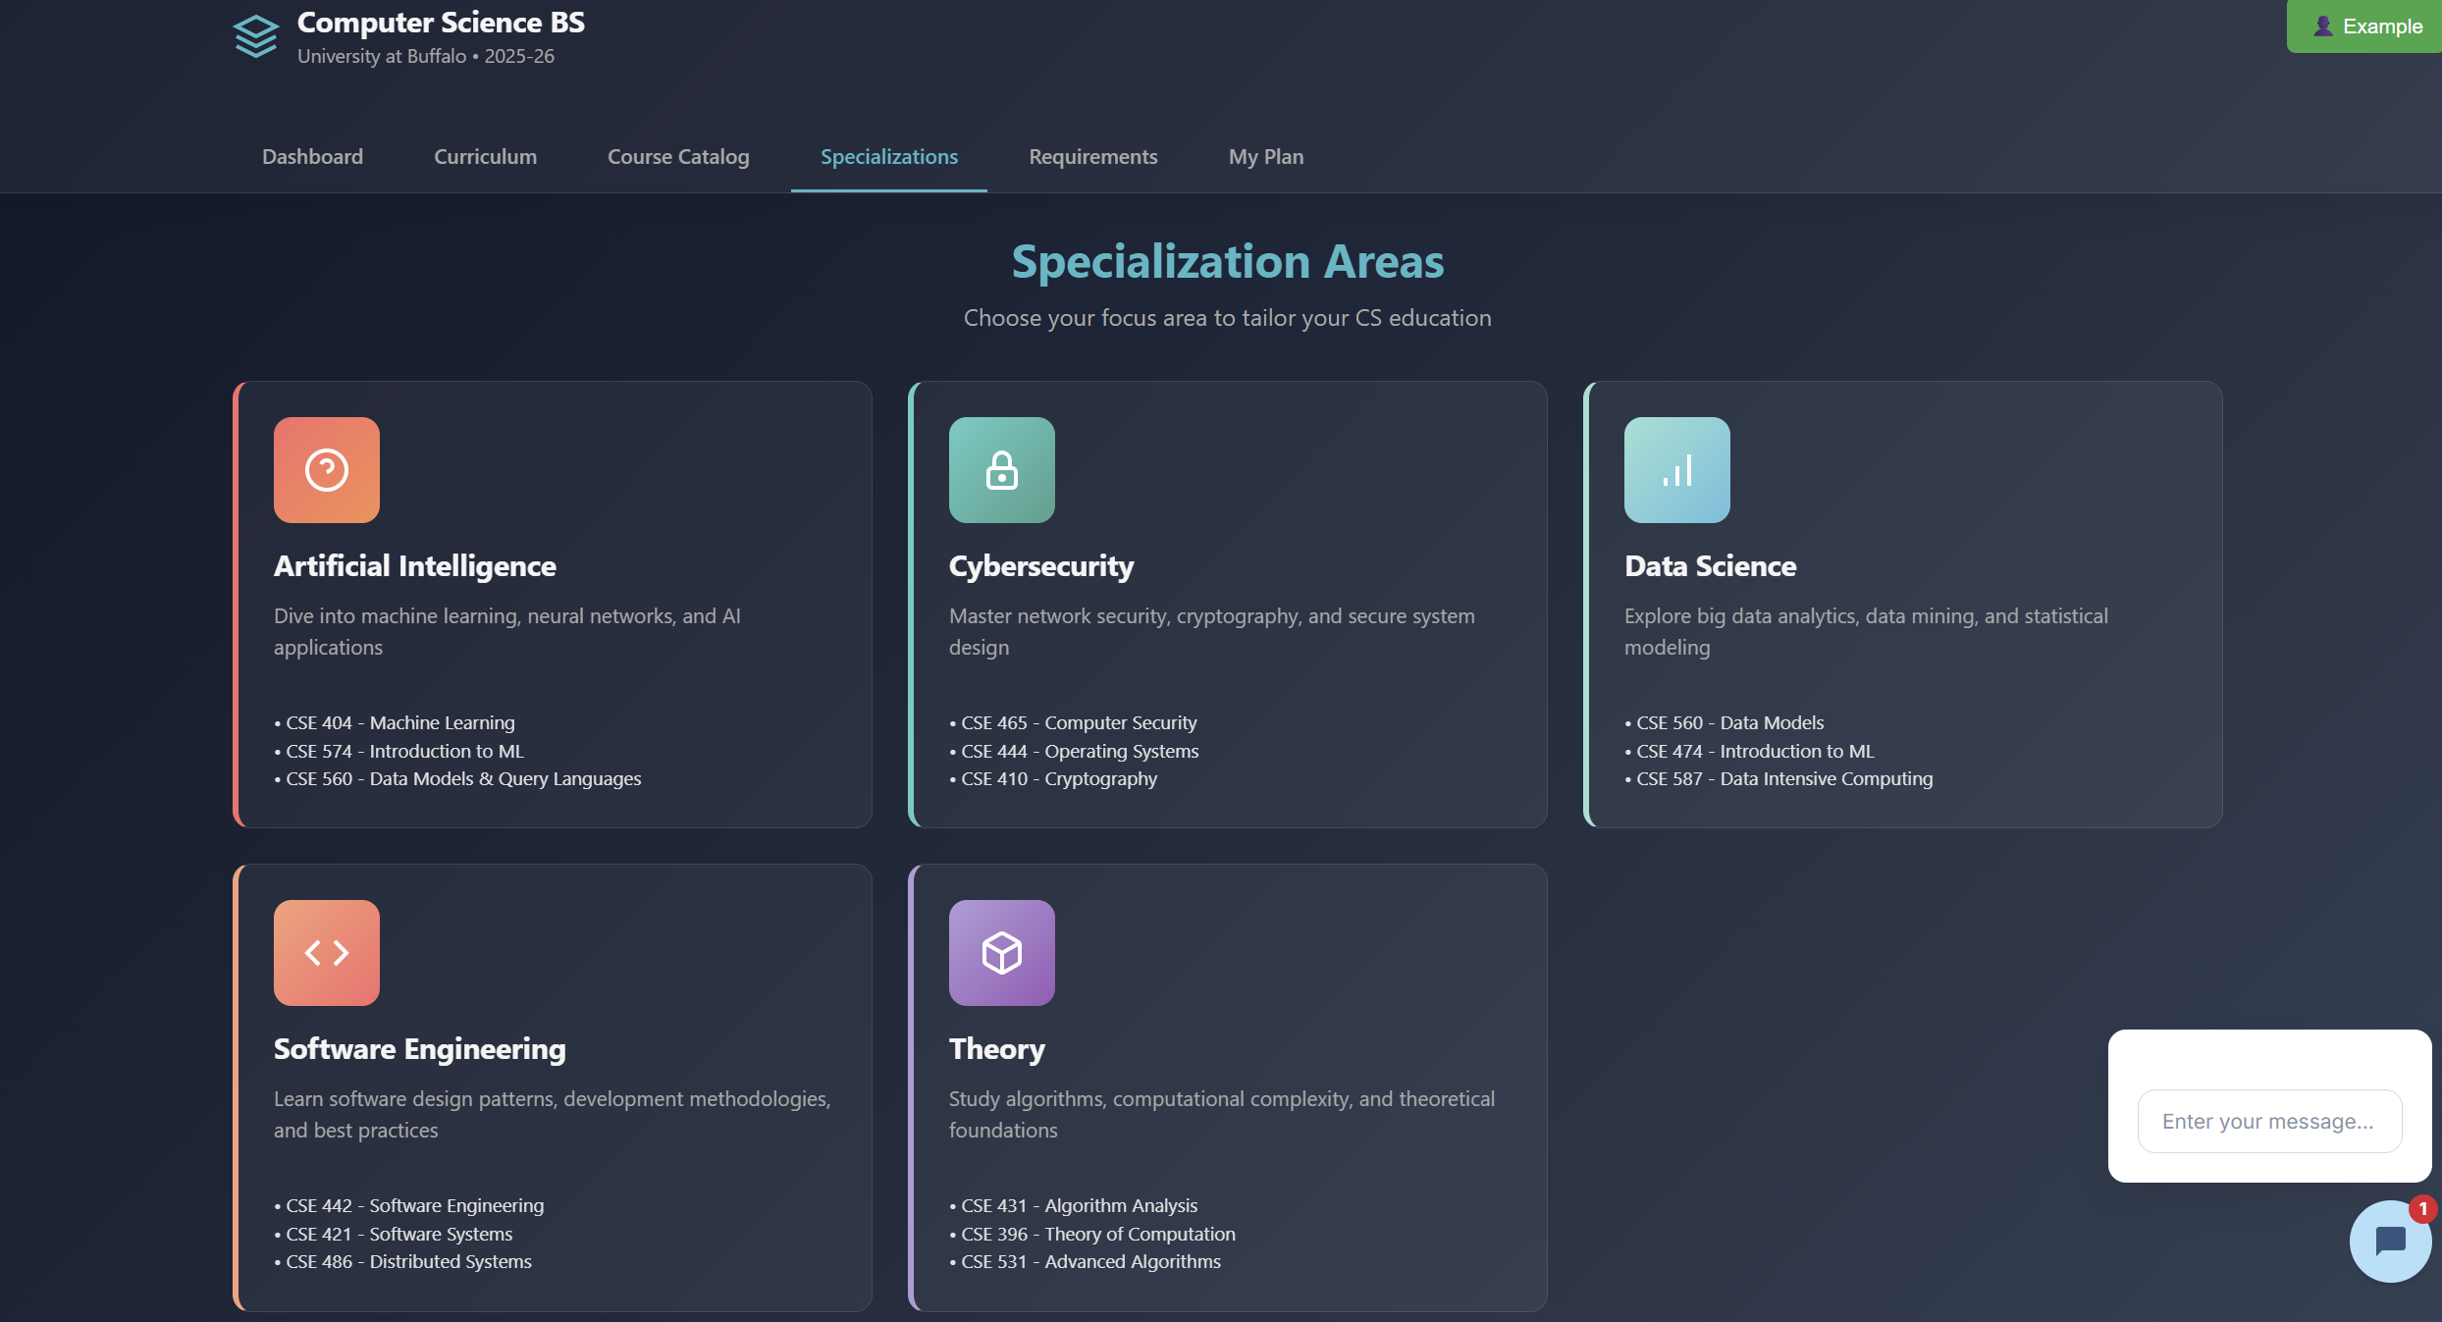Open the chat bubble widget
This screenshot has width=2442, height=1322.
[2389, 1242]
